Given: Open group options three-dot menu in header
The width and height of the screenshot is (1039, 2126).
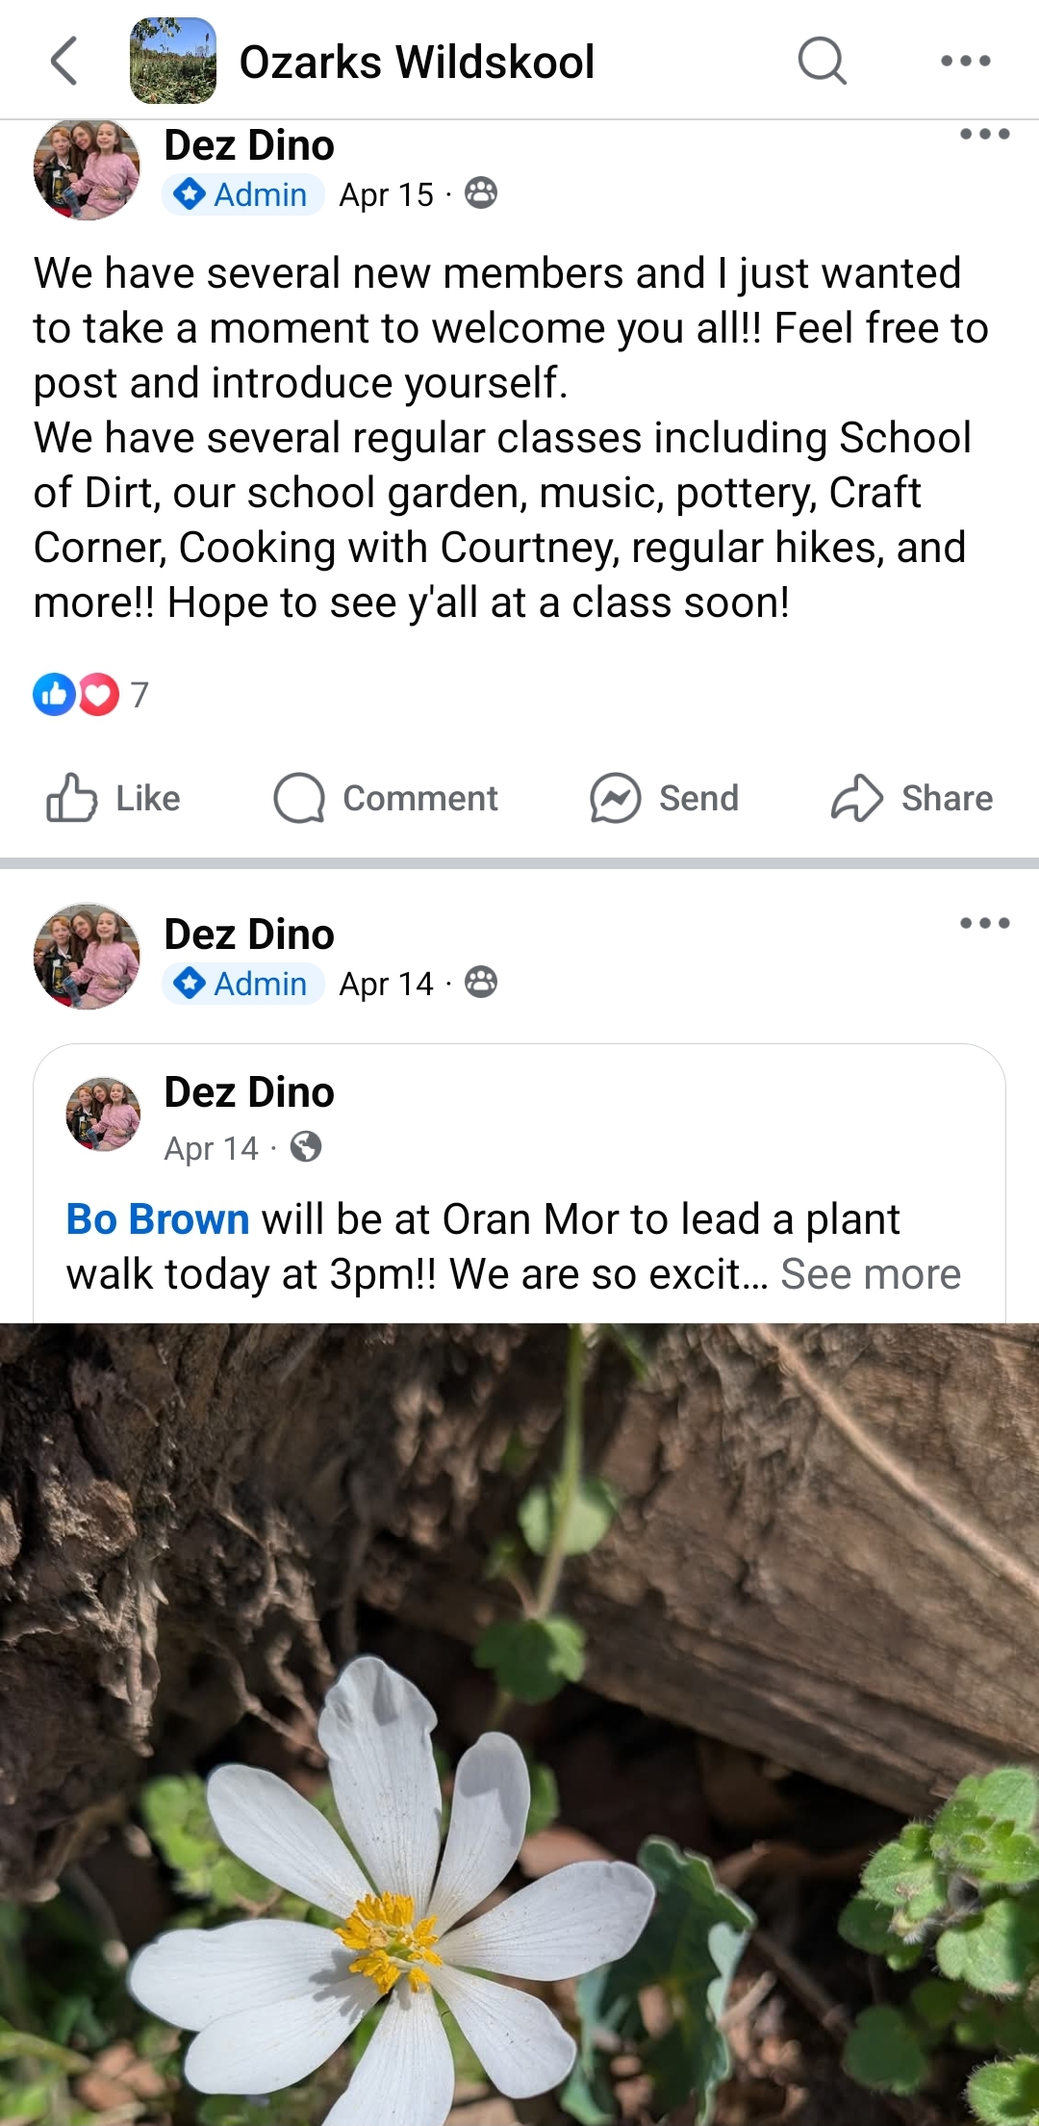Looking at the screenshot, I should pyautogui.click(x=965, y=62).
